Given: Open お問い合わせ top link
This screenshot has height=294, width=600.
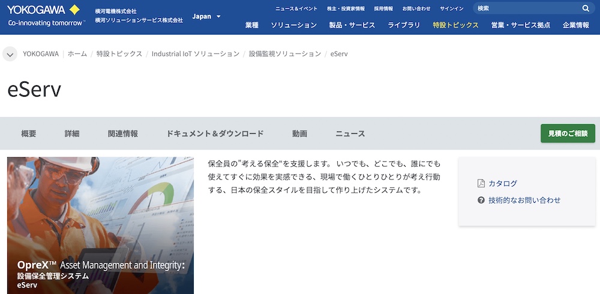Looking at the screenshot, I should 416,8.
